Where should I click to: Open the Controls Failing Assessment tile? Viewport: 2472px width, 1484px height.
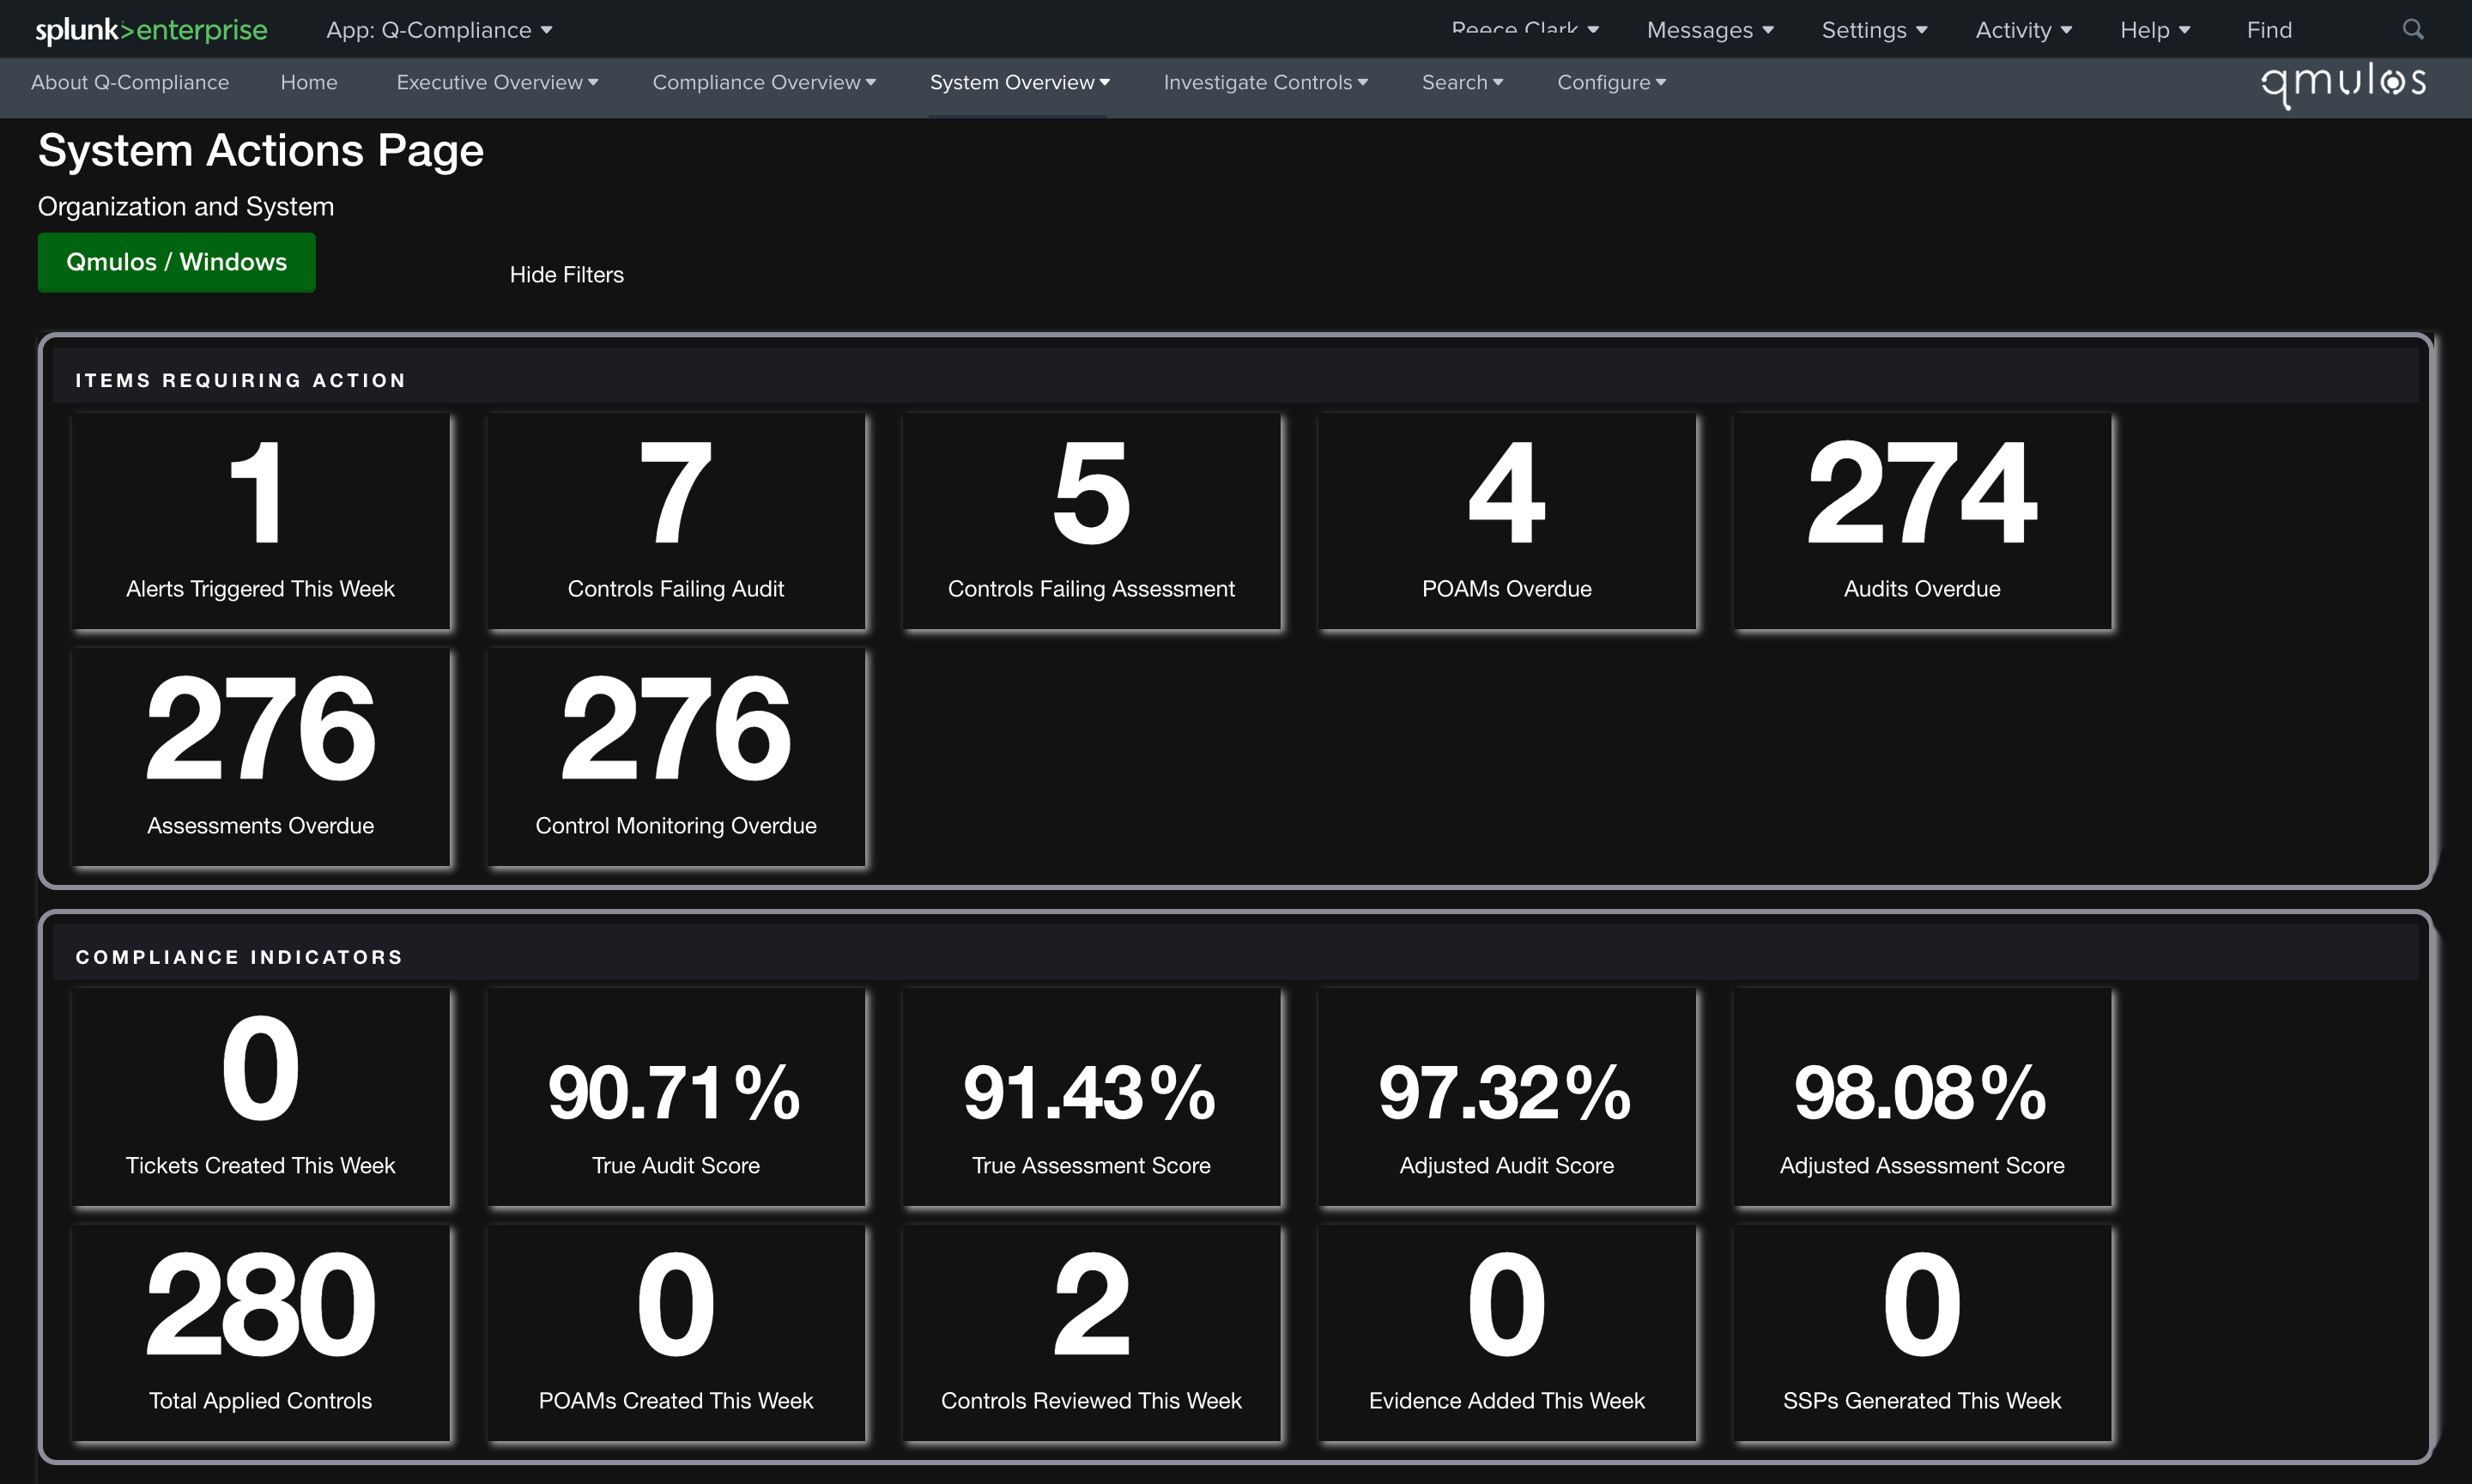[1091, 521]
